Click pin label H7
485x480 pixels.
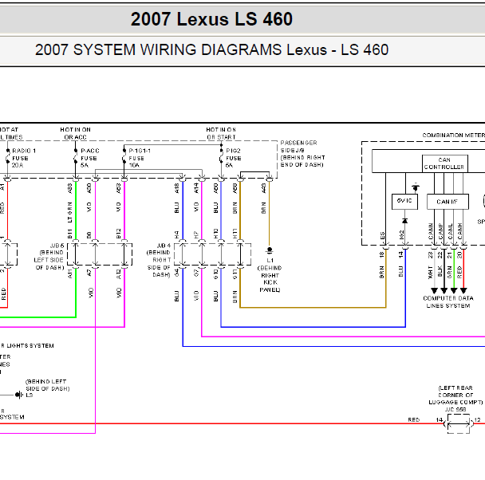(x=196, y=235)
